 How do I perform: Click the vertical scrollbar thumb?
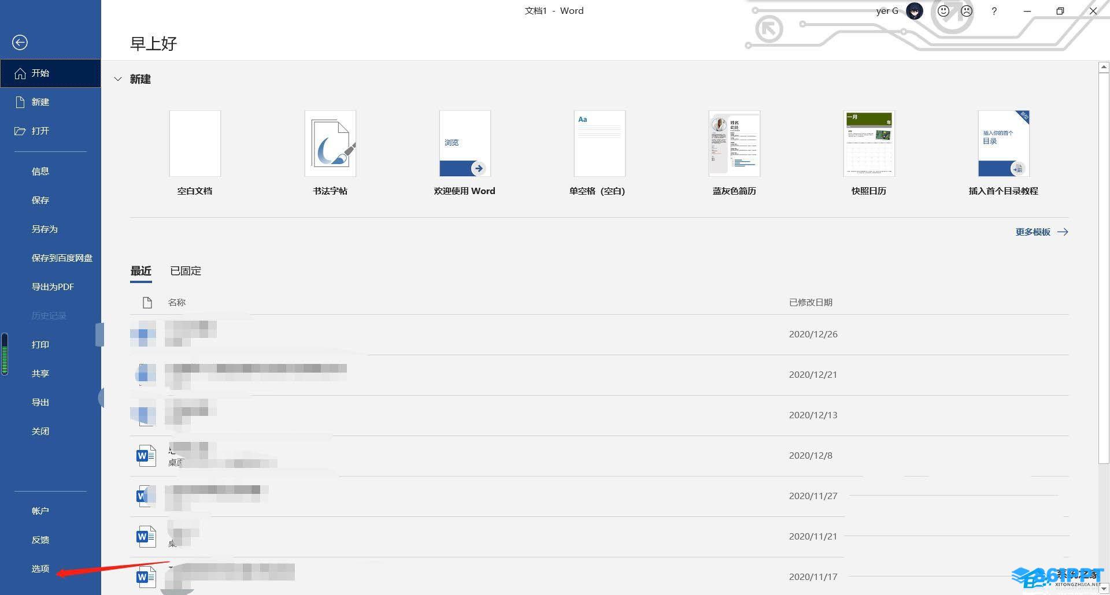tap(1104, 268)
